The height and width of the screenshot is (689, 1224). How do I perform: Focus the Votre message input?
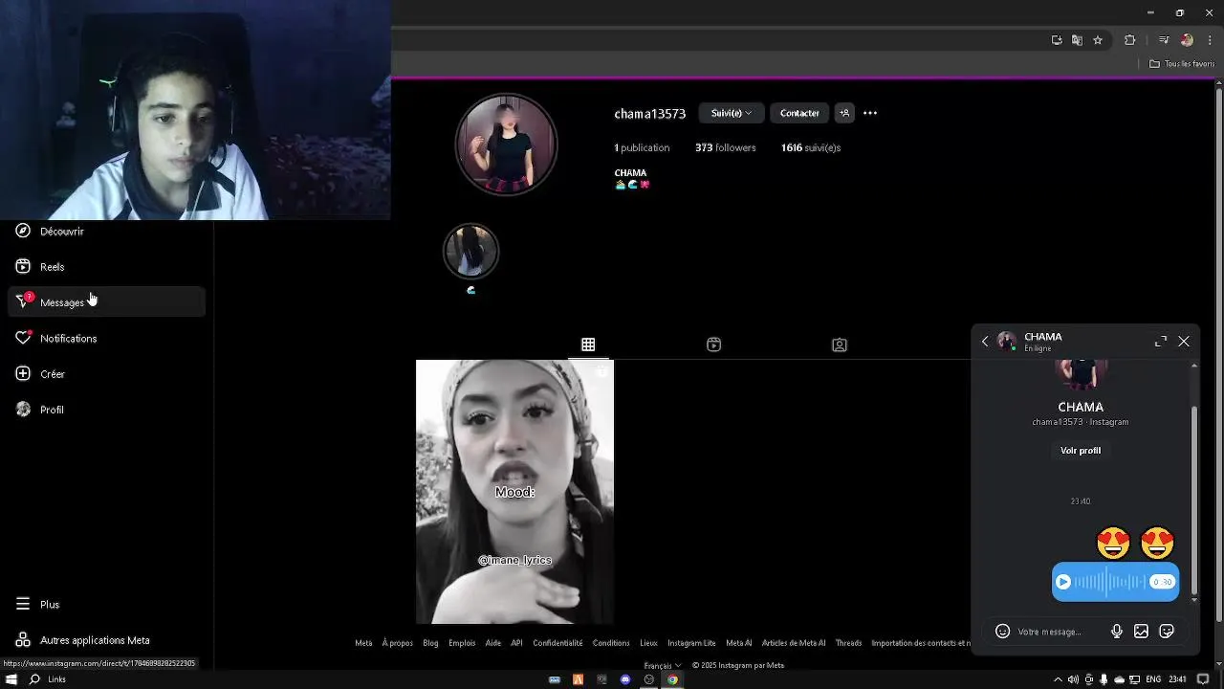click(1058, 632)
